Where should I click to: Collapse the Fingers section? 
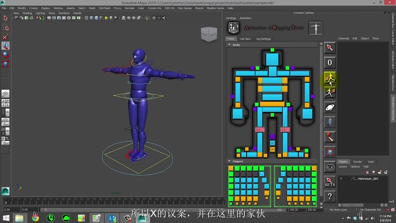[x=229, y=162]
